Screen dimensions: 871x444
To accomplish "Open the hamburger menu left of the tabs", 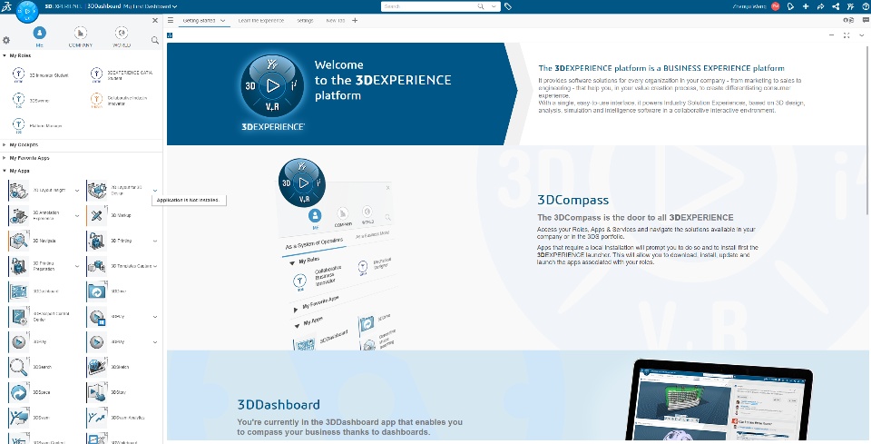I will [x=171, y=21].
